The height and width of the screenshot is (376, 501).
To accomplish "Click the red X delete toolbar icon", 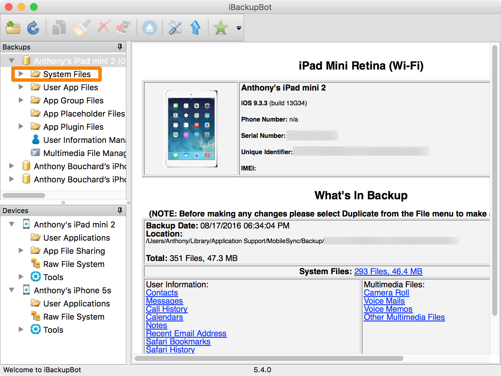I will pyautogui.click(x=104, y=28).
